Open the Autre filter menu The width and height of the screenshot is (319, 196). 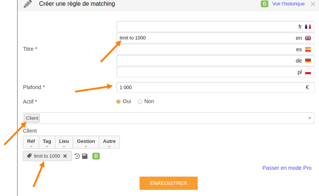point(109,142)
